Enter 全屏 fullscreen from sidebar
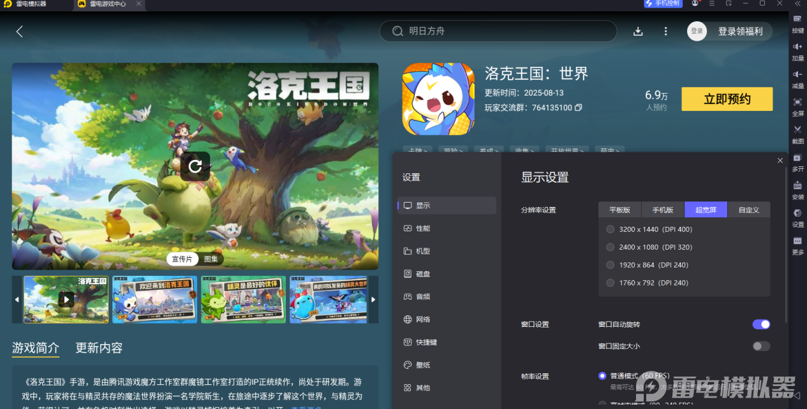807x409 pixels. point(797,107)
